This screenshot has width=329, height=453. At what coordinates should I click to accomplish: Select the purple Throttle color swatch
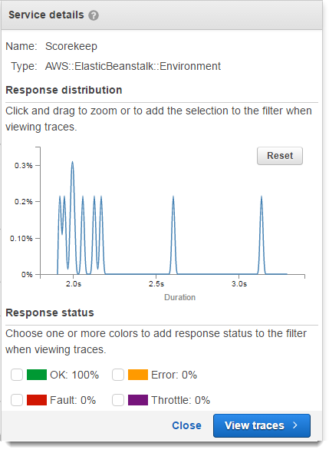pos(138,400)
